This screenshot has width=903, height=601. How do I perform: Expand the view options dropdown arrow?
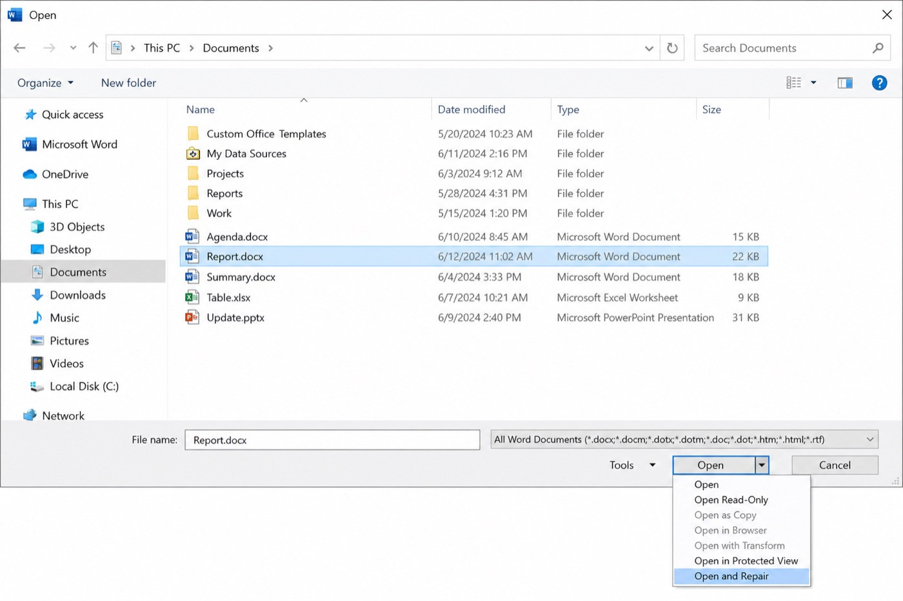tap(813, 82)
